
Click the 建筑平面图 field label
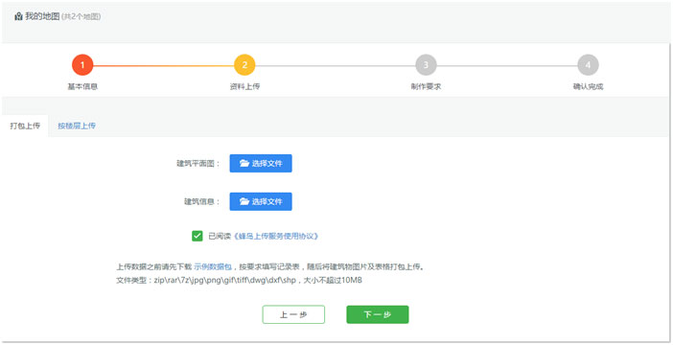coord(198,164)
